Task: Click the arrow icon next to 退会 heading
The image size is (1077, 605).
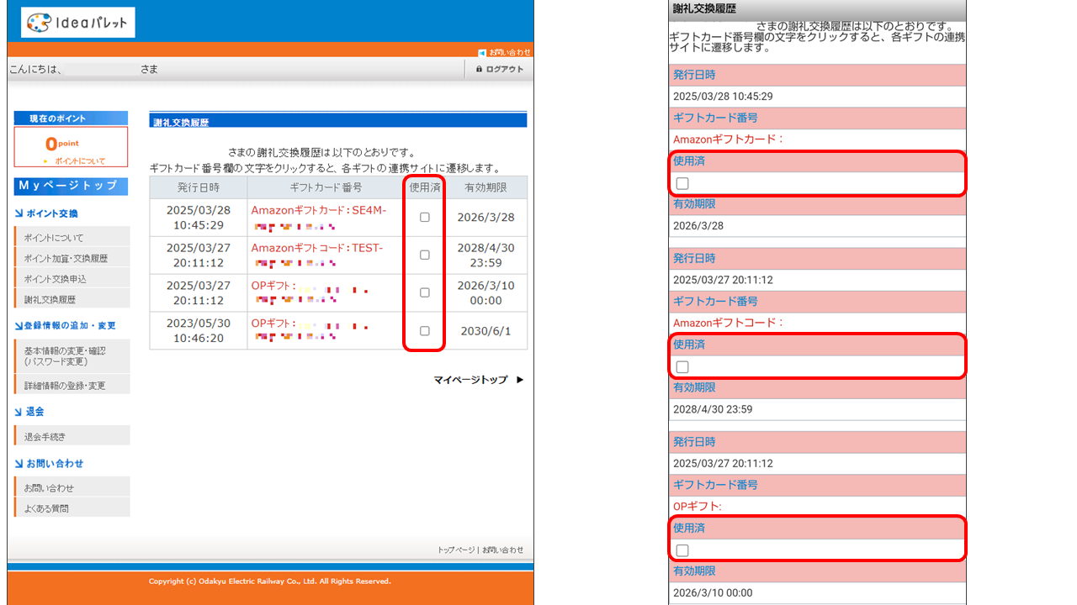Action: pos(19,412)
